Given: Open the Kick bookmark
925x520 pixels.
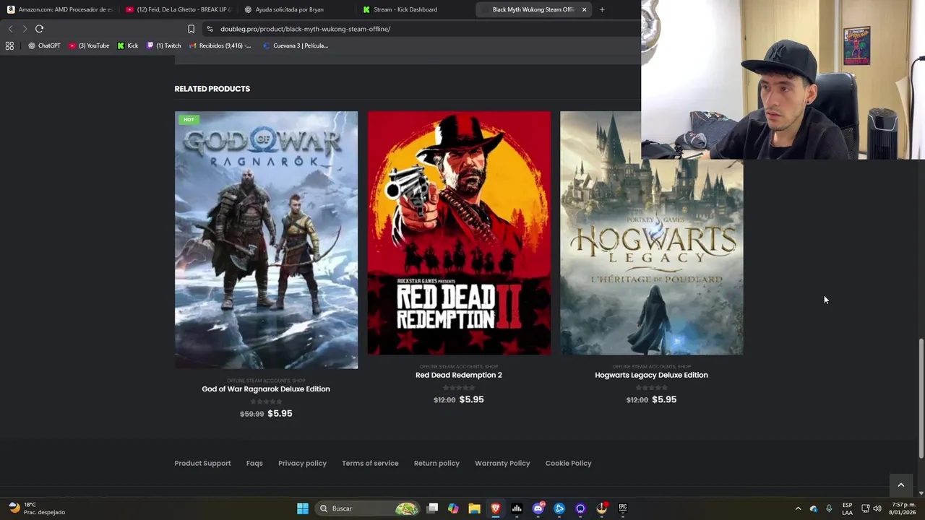Looking at the screenshot, I should [128, 45].
